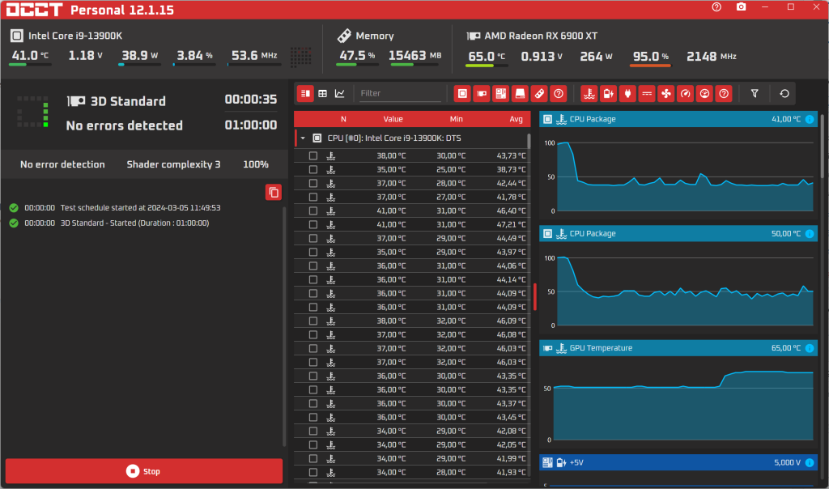Open info for first CPU Package graph
Screen dimensions: 829x489
click(810, 120)
